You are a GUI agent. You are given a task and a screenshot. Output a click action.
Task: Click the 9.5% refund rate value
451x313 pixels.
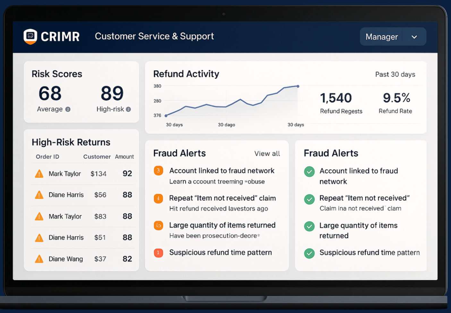tap(396, 98)
